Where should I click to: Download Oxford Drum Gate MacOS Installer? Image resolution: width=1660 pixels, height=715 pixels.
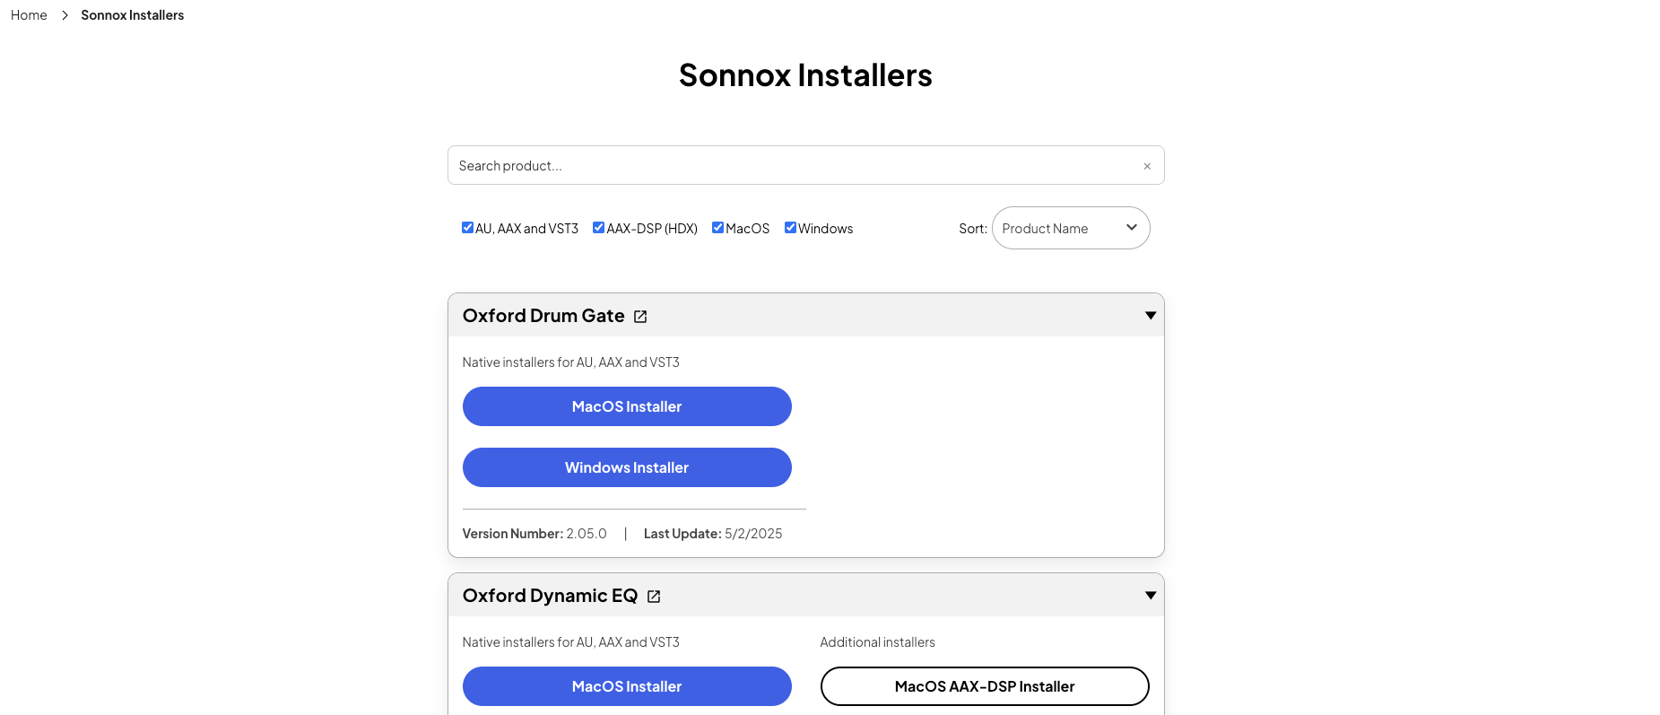tap(627, 406)
